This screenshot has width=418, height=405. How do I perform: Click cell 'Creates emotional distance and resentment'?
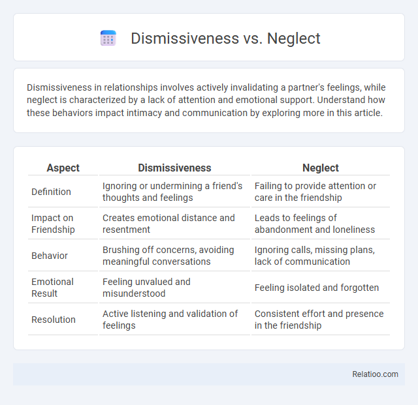(x=174, y=224)
